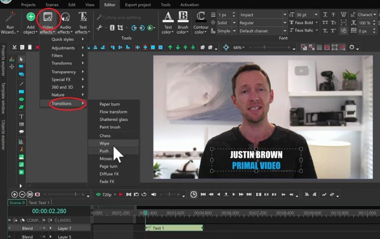Toggle strikethrough text formatting
Screen dimensions: 380x239
point(334,15)
